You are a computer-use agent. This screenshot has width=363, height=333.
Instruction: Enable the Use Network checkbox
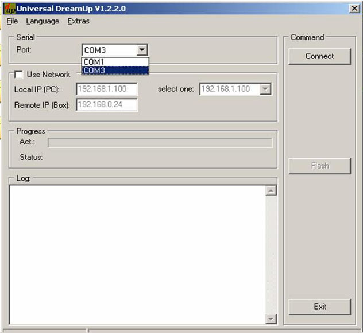tap(18, 75)
